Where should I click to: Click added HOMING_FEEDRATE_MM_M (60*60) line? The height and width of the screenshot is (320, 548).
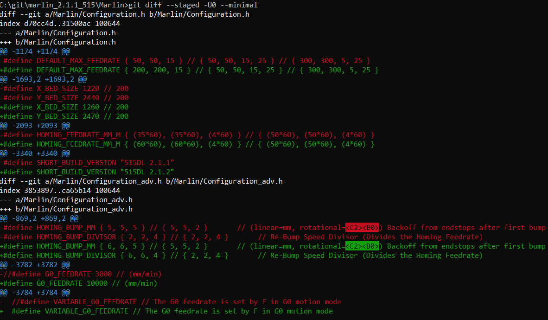click(x=187, y=144)
